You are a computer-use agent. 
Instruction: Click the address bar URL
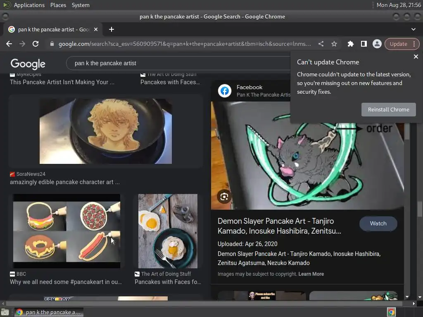pyautogui.click(x=185, y=44)
